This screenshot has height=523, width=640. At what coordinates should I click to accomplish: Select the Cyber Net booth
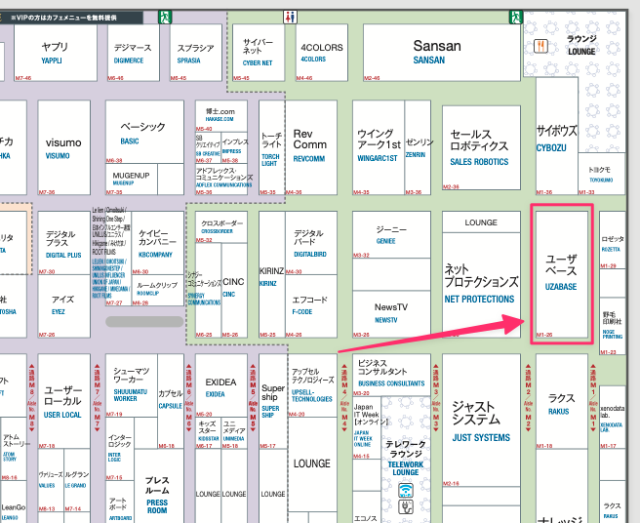tap(259, 53)
